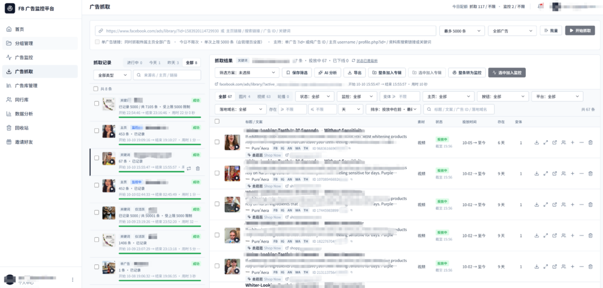Check the record with 67 条

pyautogui.click(x=97, y=158)
